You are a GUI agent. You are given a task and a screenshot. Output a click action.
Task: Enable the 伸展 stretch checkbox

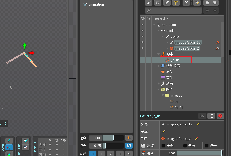(185, 146)
